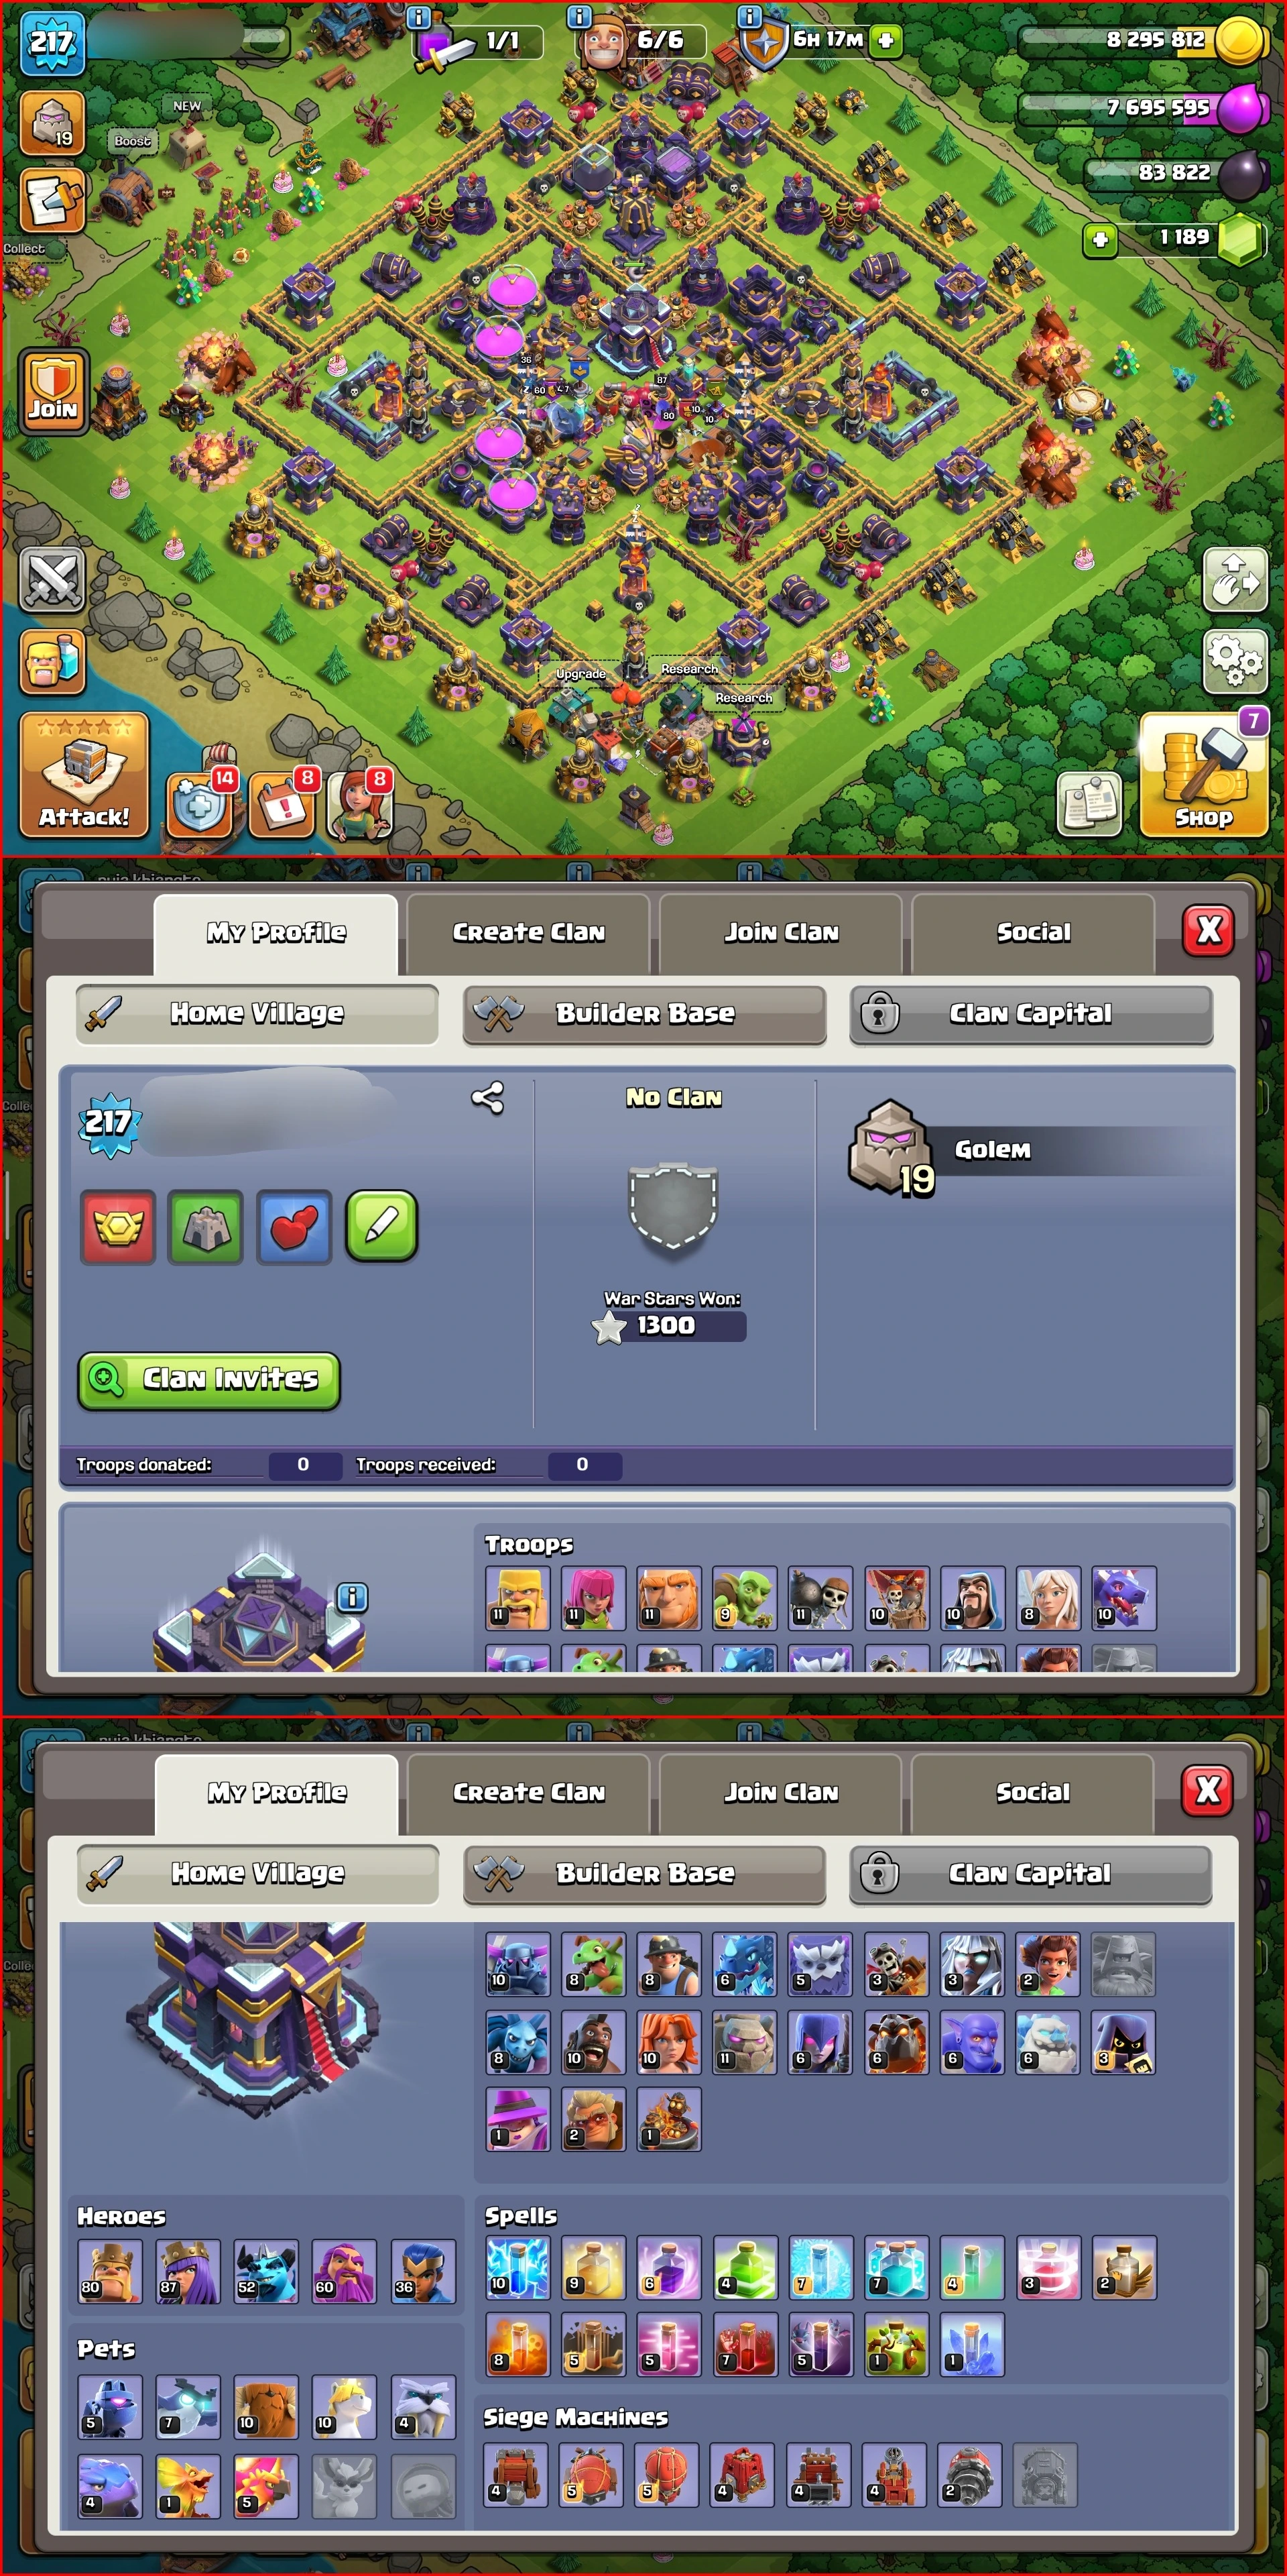1287x2576 pixels.
Task: Toggle the layout editor hand icon
Action: (x=1235, y=579)
